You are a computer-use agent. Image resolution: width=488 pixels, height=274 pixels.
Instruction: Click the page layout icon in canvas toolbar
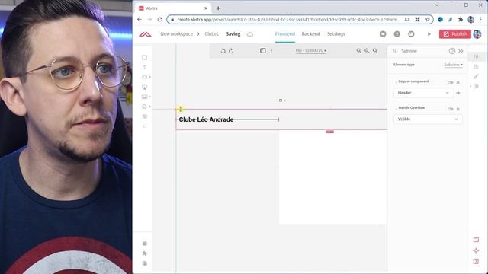pyautogui.click(x=263, y=51)
